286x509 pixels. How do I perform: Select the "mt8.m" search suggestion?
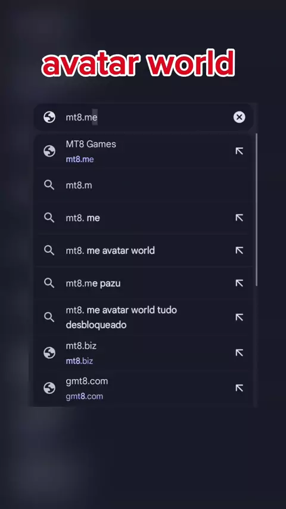pyautogui.click(x=143, y=185)
